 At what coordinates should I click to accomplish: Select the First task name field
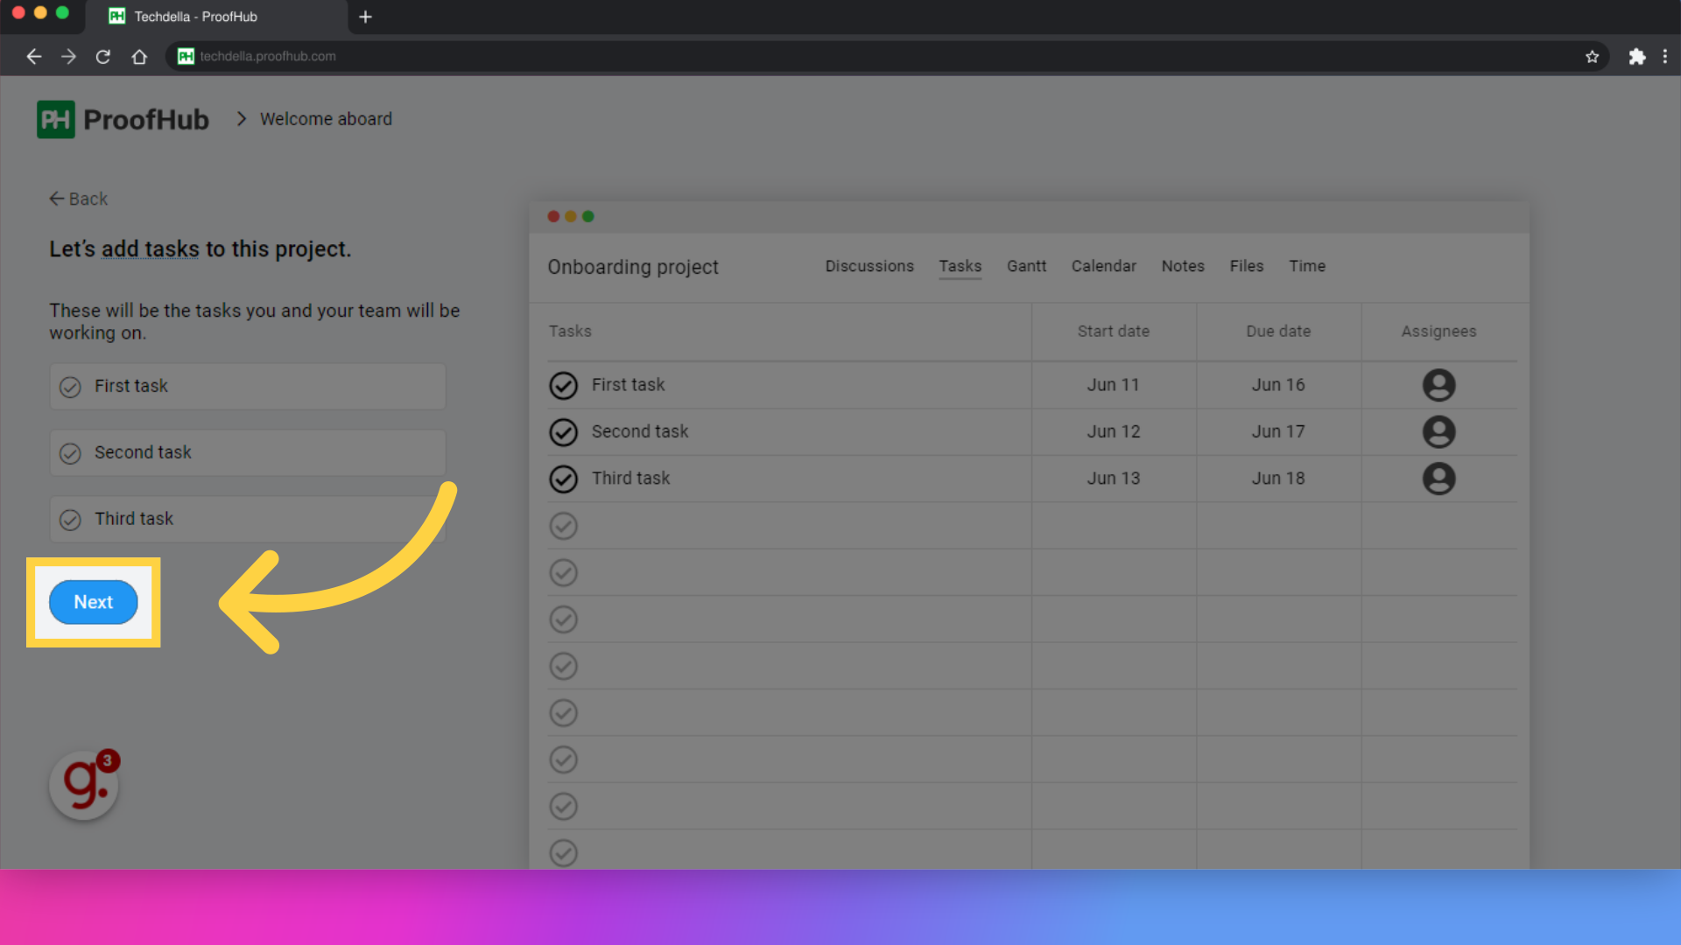tap(246, 385)
